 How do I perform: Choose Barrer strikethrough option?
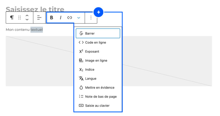pyautogui.click(x=98, y=33)
